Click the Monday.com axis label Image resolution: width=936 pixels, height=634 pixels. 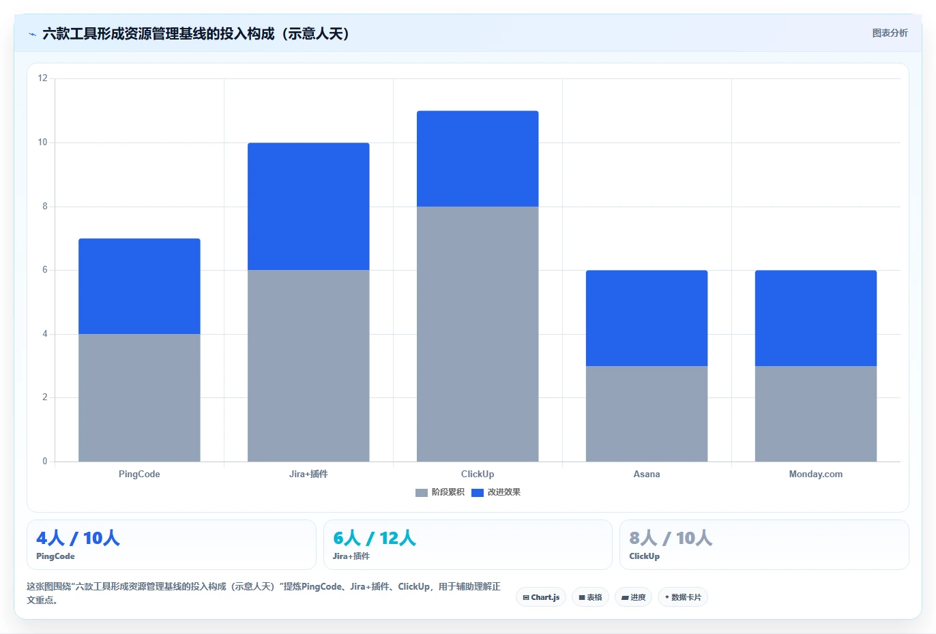point(816,474)
